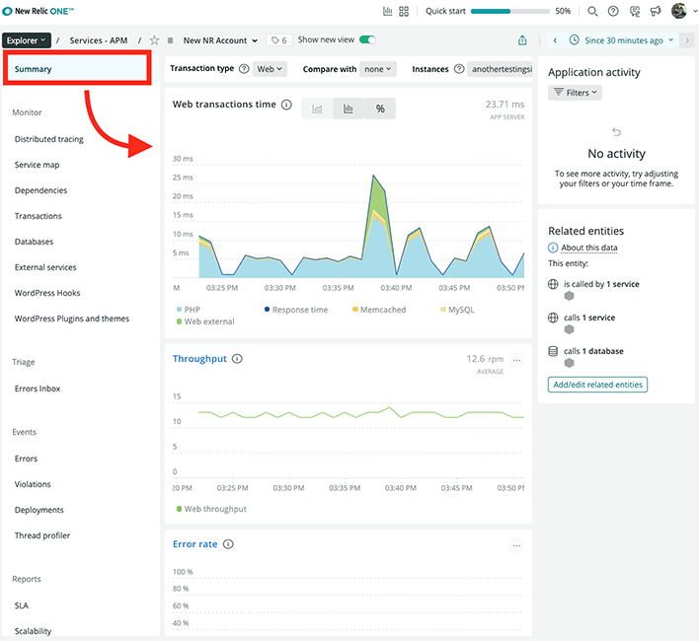
Task: Open the Error rate chart ellipsis menu
Action: [516, 545]
